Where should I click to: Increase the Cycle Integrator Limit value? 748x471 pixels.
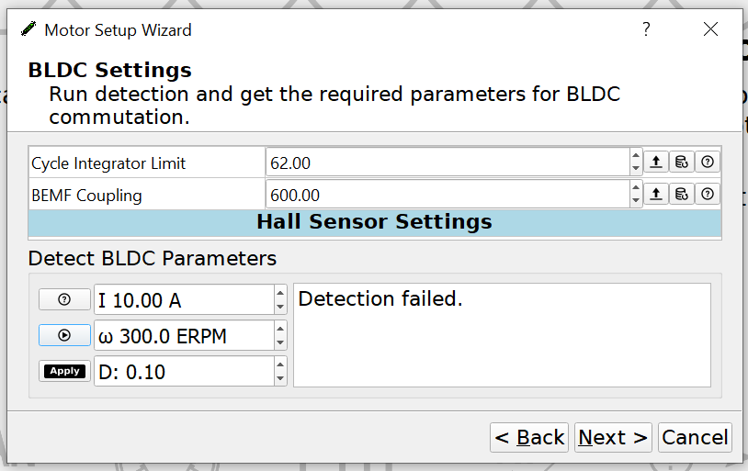click(636, 155)
